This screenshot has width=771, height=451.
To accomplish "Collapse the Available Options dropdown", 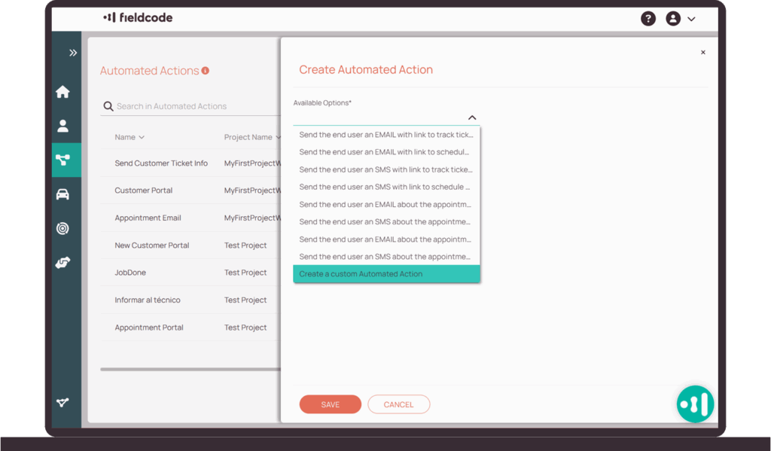I will [472, 117].
